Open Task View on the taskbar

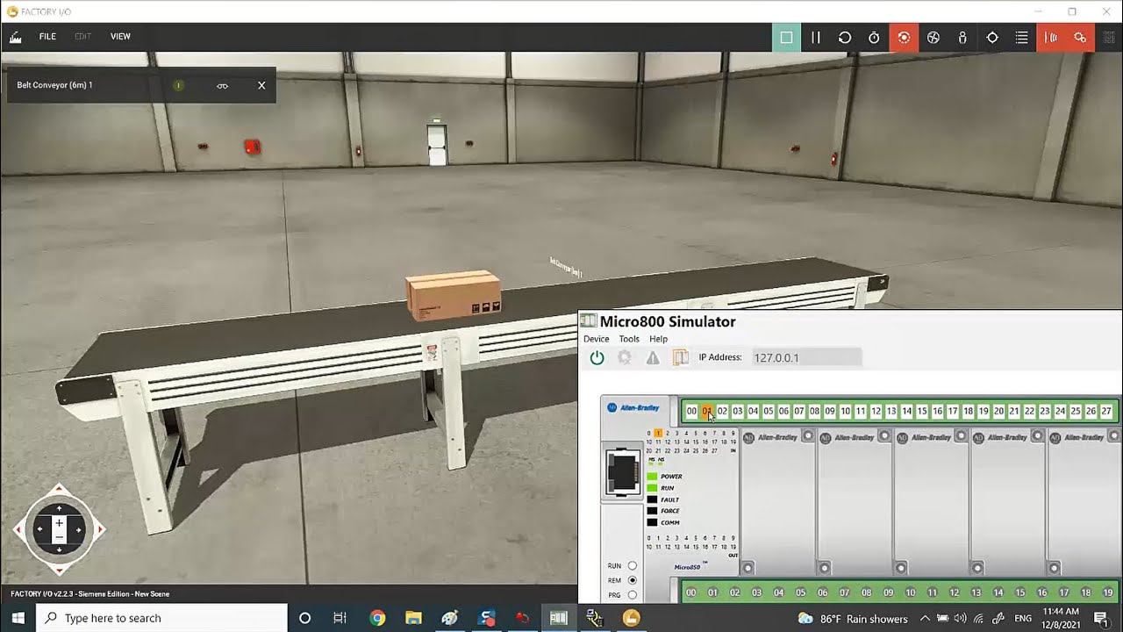[x=340, y=618]
